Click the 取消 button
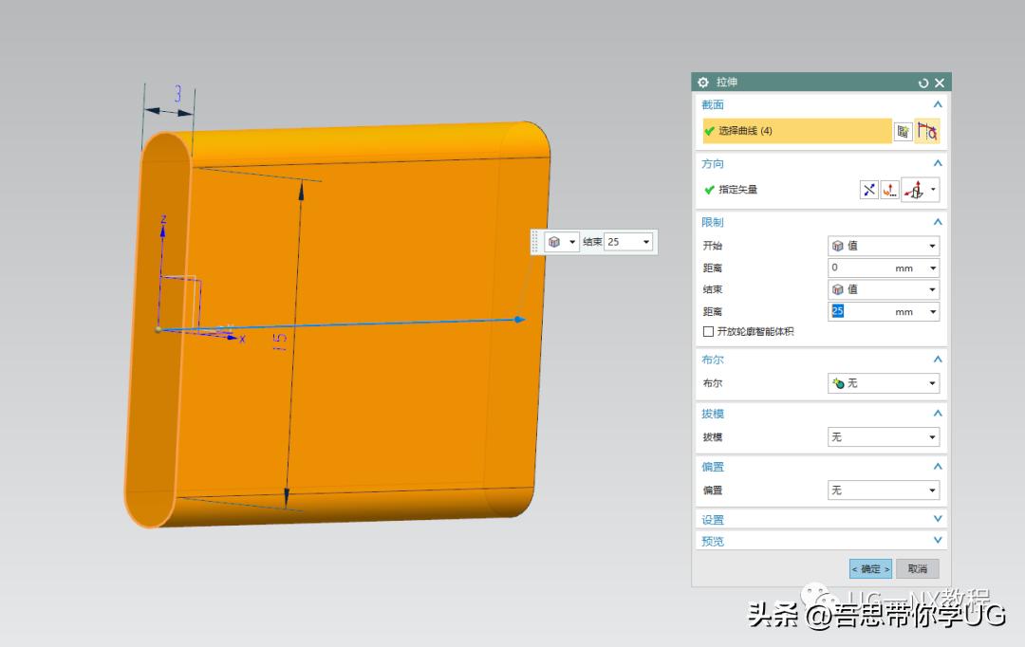 coord(917,569)
